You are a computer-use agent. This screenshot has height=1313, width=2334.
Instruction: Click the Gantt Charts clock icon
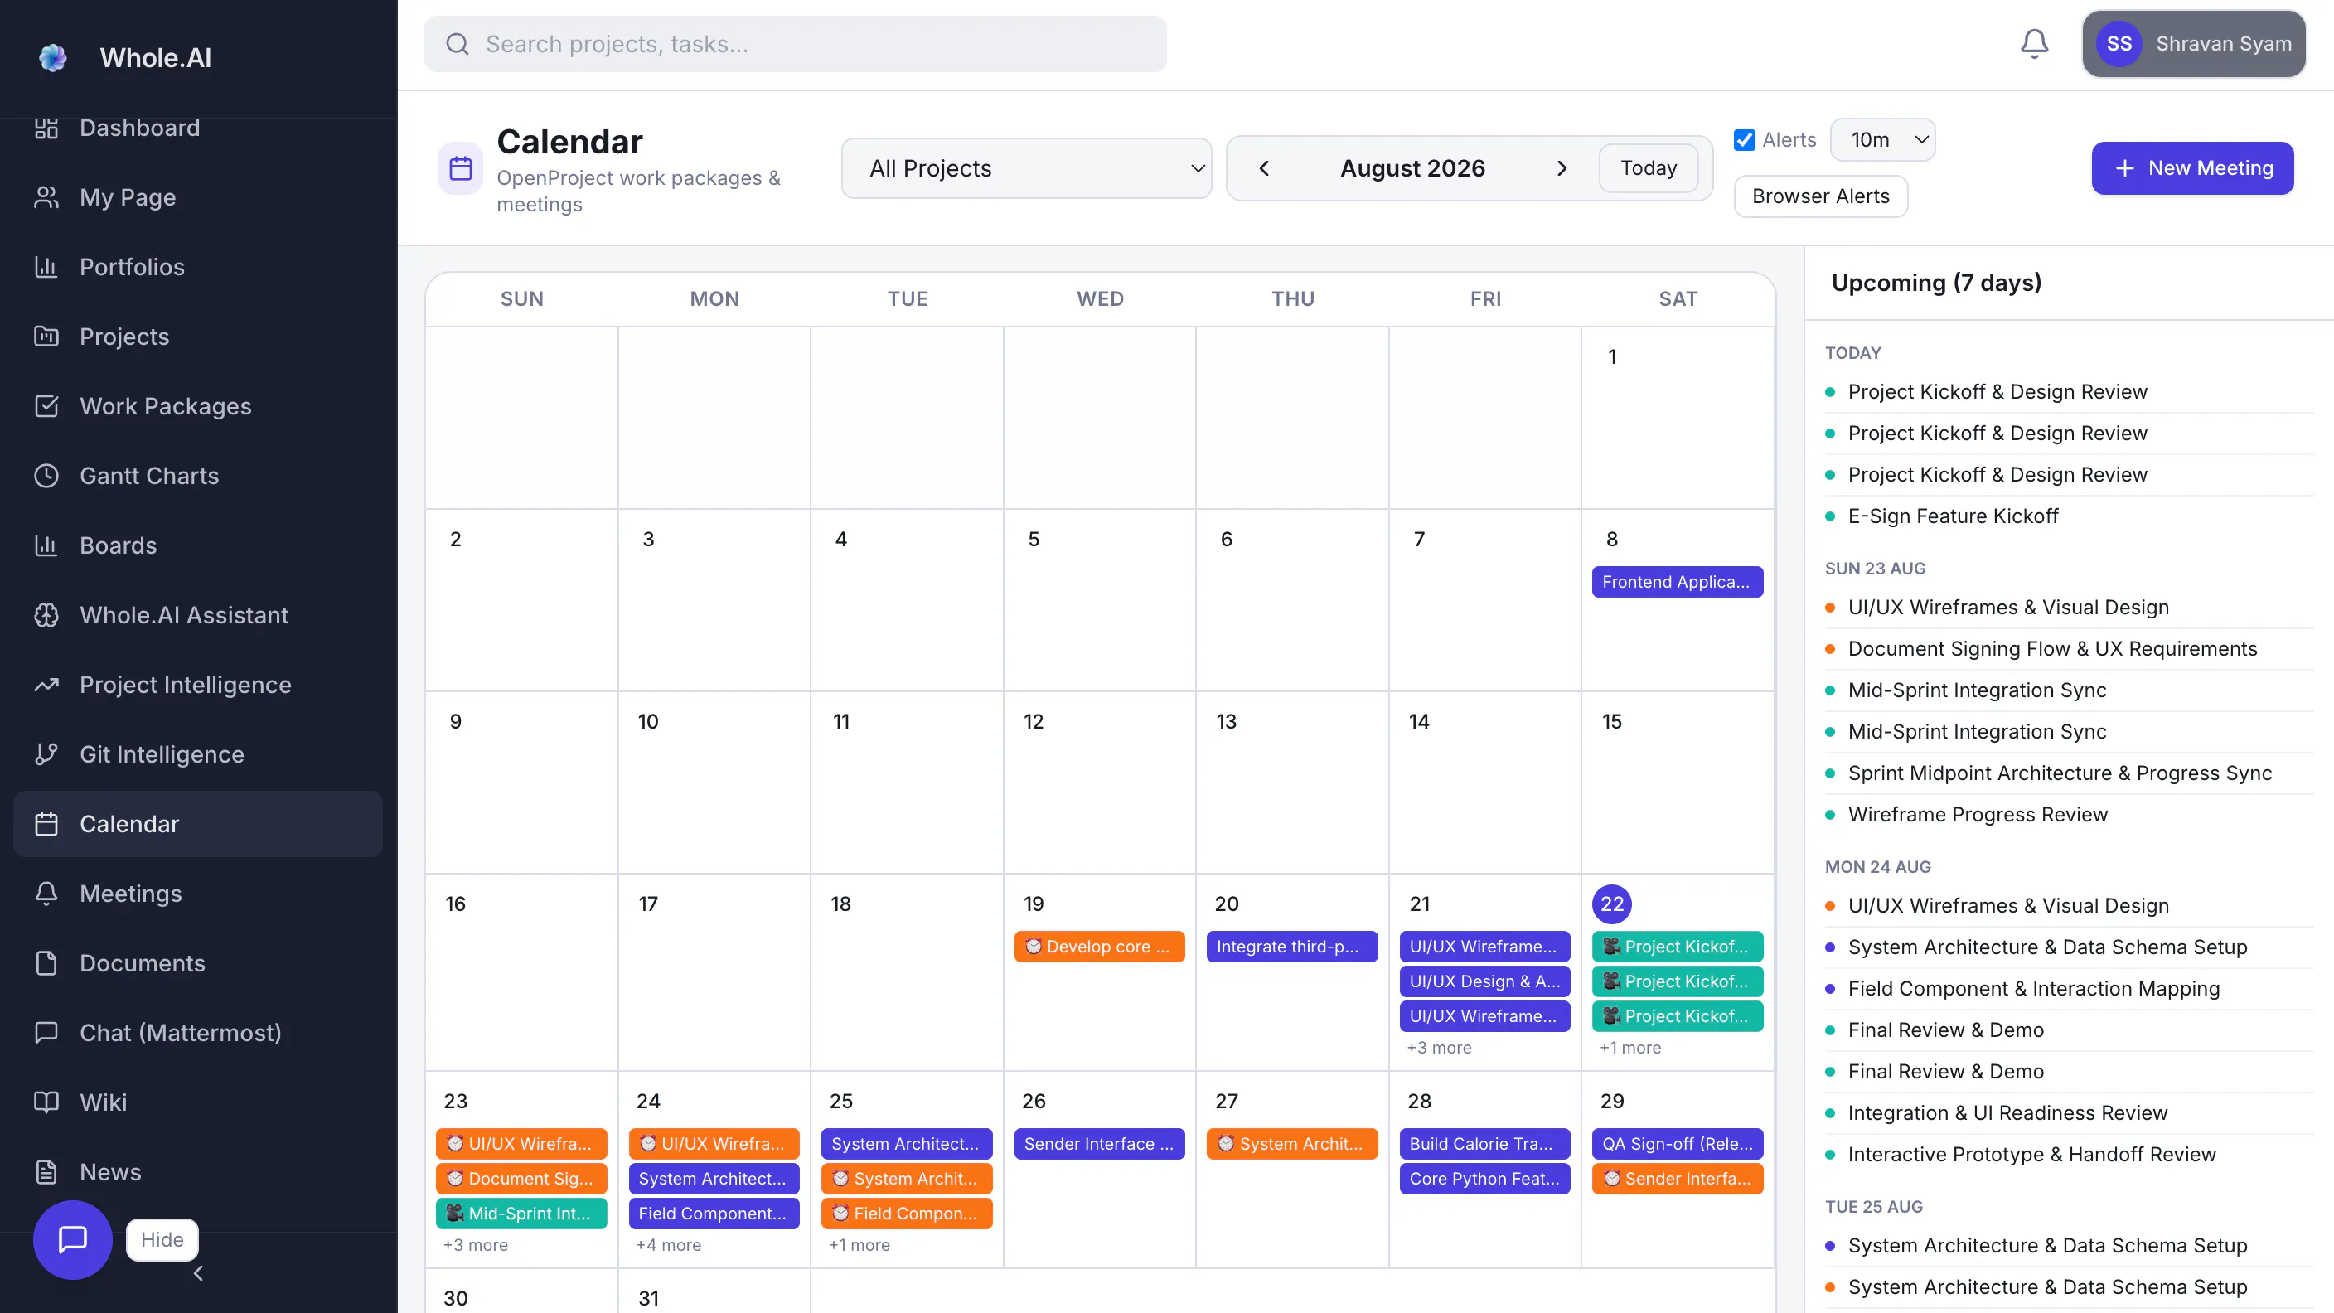coord(46,476)
